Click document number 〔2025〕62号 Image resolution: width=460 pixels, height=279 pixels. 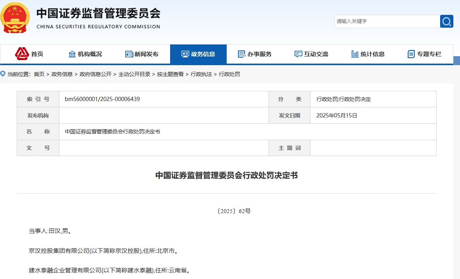[234, 211]
